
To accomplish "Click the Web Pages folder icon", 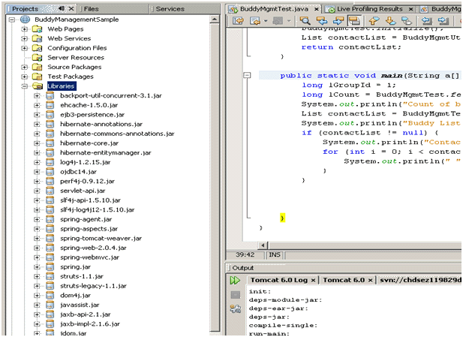I will 38,29.
